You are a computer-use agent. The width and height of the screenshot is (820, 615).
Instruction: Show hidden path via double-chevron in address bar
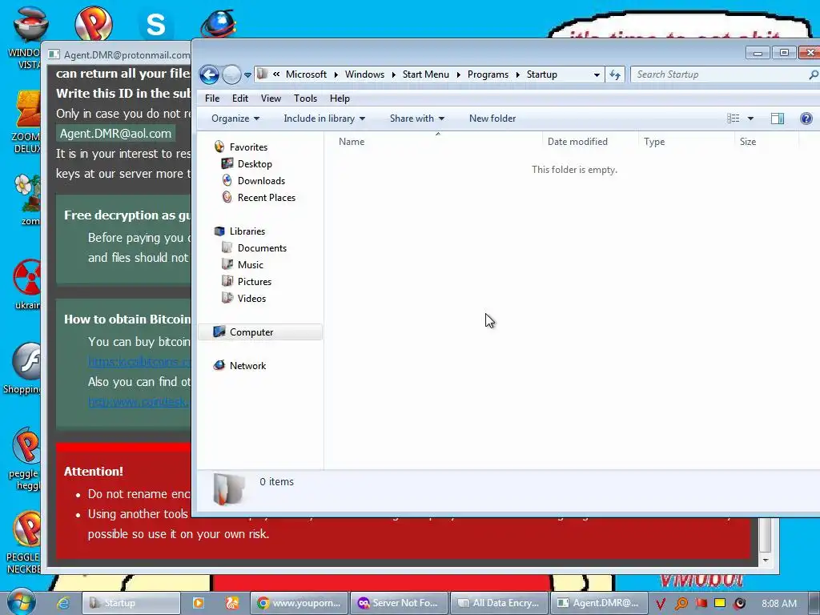[276, 74]
